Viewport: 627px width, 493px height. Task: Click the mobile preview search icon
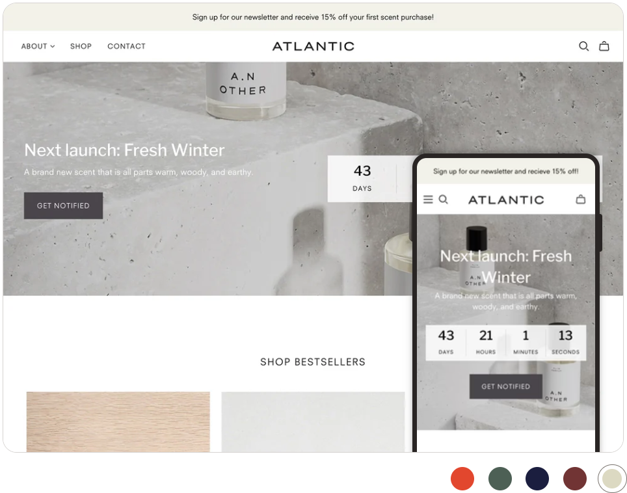(x=444, y=200)
